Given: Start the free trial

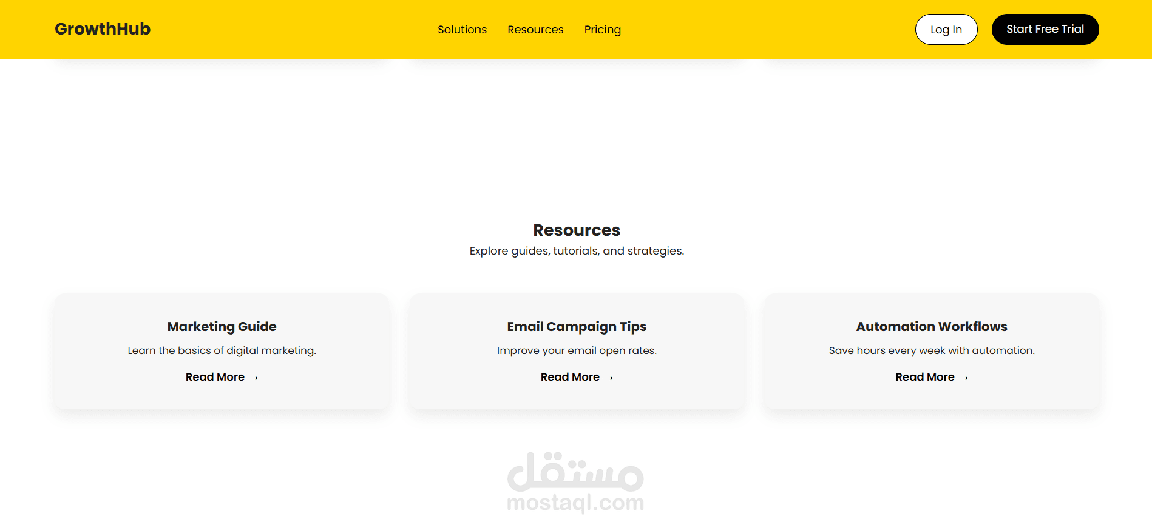Looking at the screenshot, I should point(1045,29).
